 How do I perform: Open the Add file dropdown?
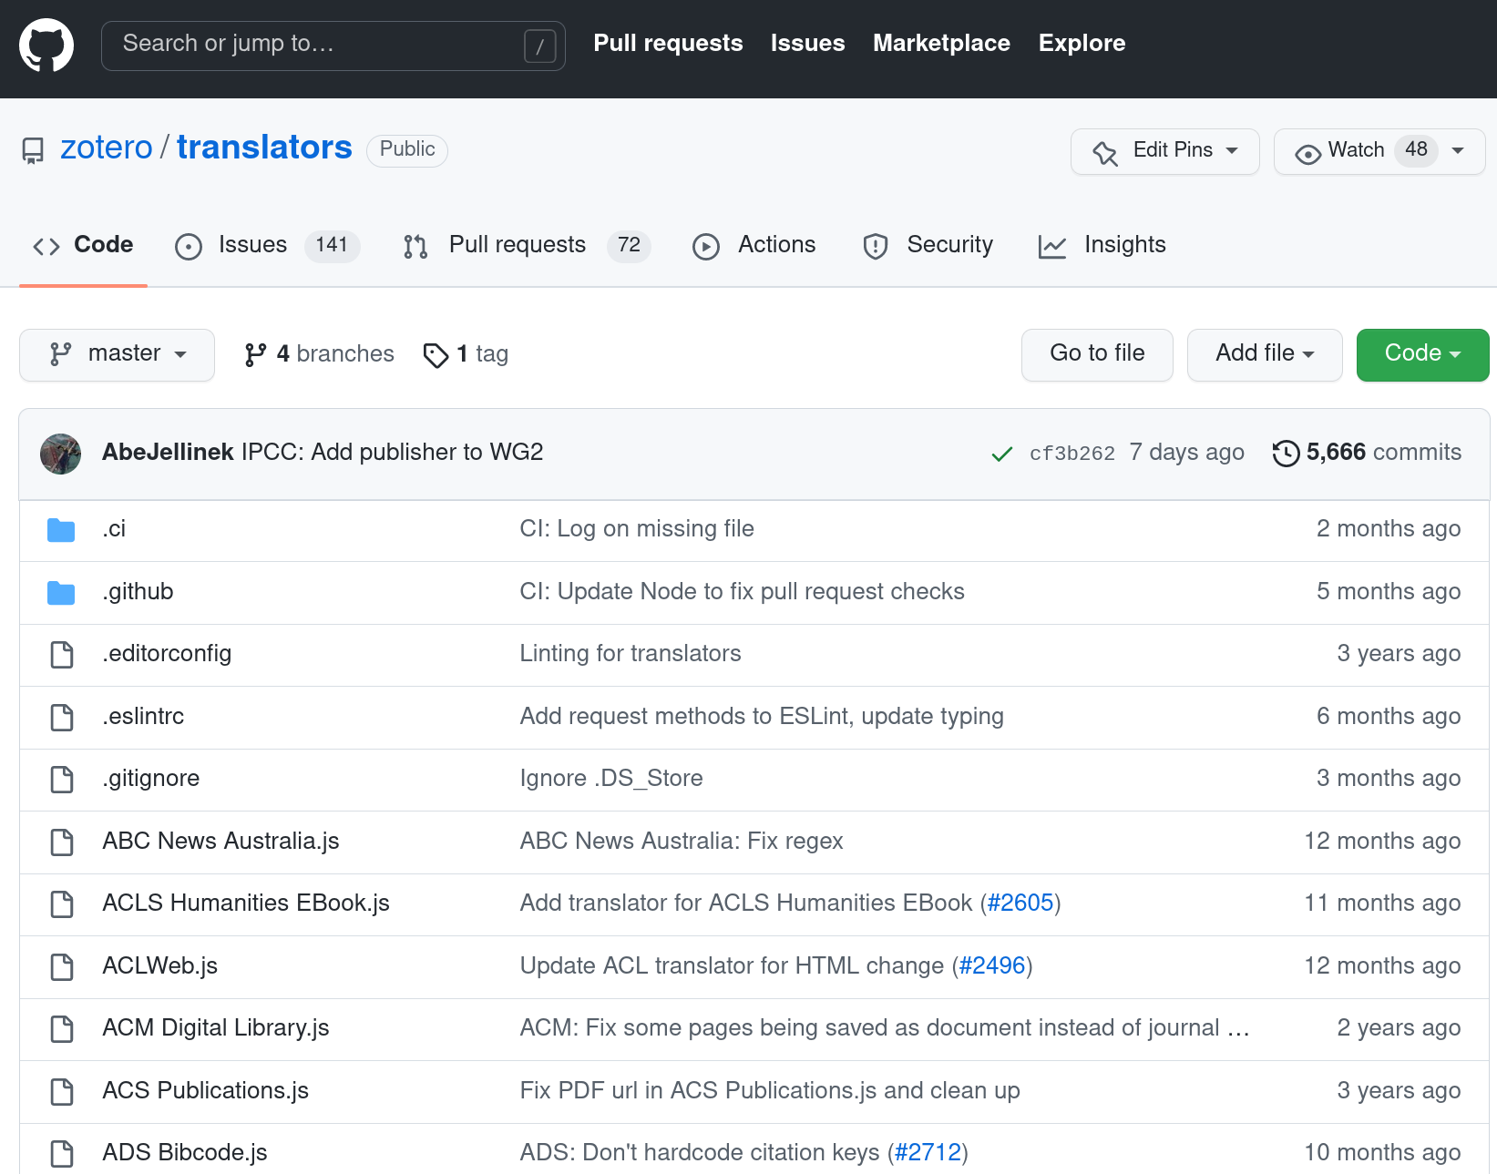[x=1265, y=354]
